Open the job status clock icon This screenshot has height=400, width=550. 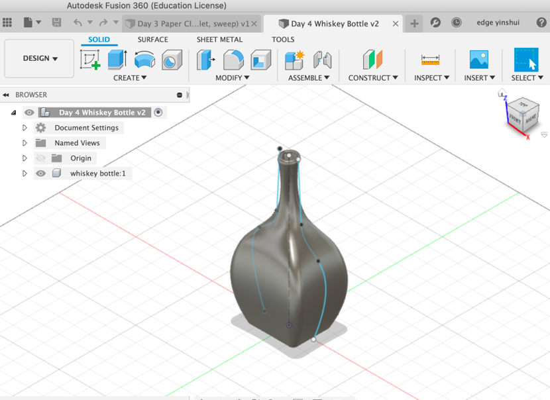(x=457, y=23)
